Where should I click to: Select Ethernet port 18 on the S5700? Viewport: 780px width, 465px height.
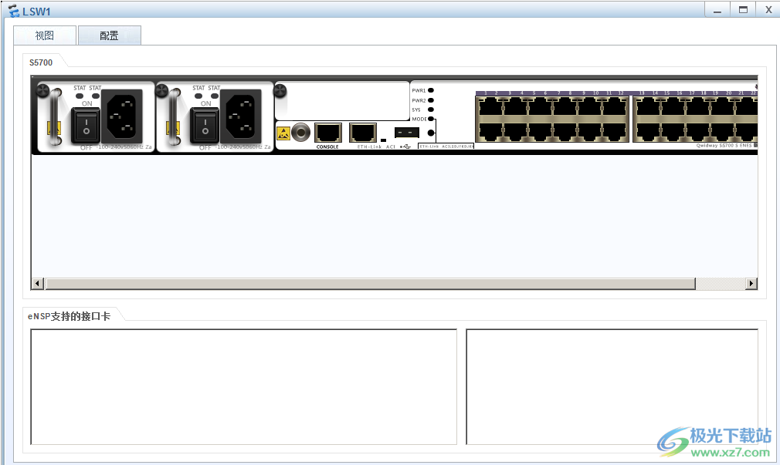coord(698,131)
